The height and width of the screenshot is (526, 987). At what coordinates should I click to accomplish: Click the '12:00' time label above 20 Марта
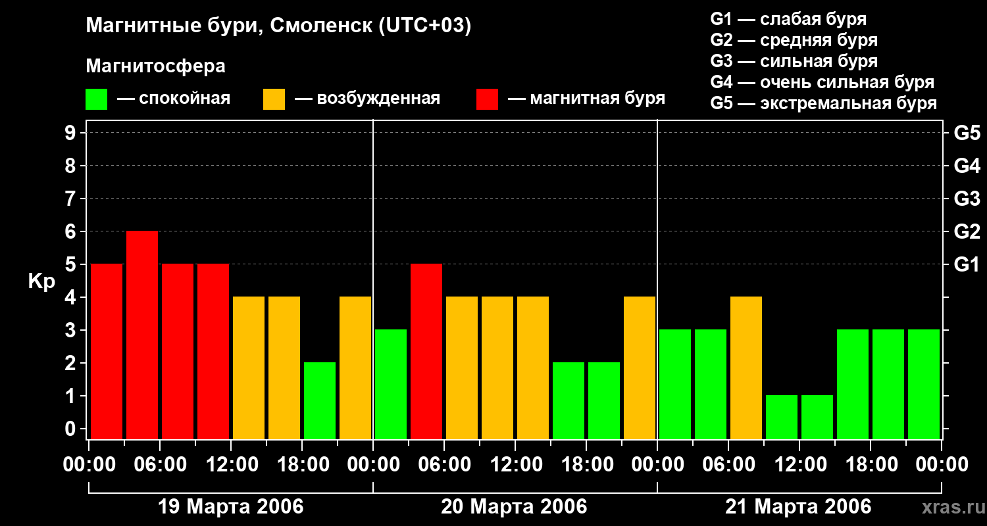pyautogui.click(x=516, y=465)
